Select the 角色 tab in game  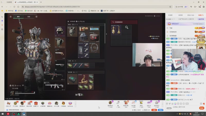tap(18, 17)
